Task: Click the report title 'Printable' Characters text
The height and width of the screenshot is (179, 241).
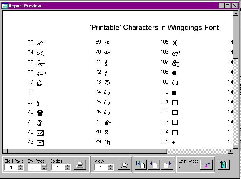Action: (x=154, y=28)
